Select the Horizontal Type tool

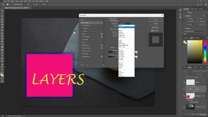(2, 56)
